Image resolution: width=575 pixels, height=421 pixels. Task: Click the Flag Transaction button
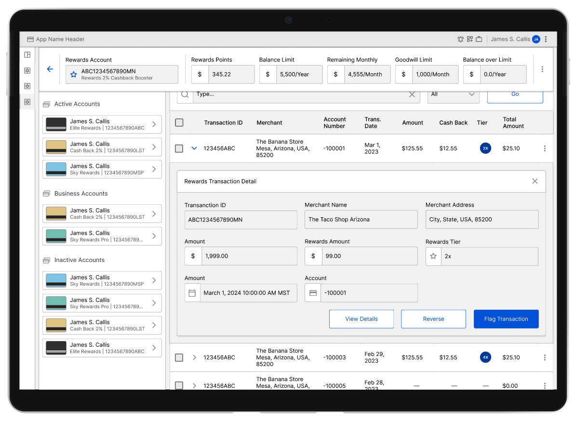coord(506,319)
